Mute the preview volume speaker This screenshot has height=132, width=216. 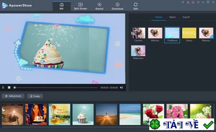click(x=121, y=87)
